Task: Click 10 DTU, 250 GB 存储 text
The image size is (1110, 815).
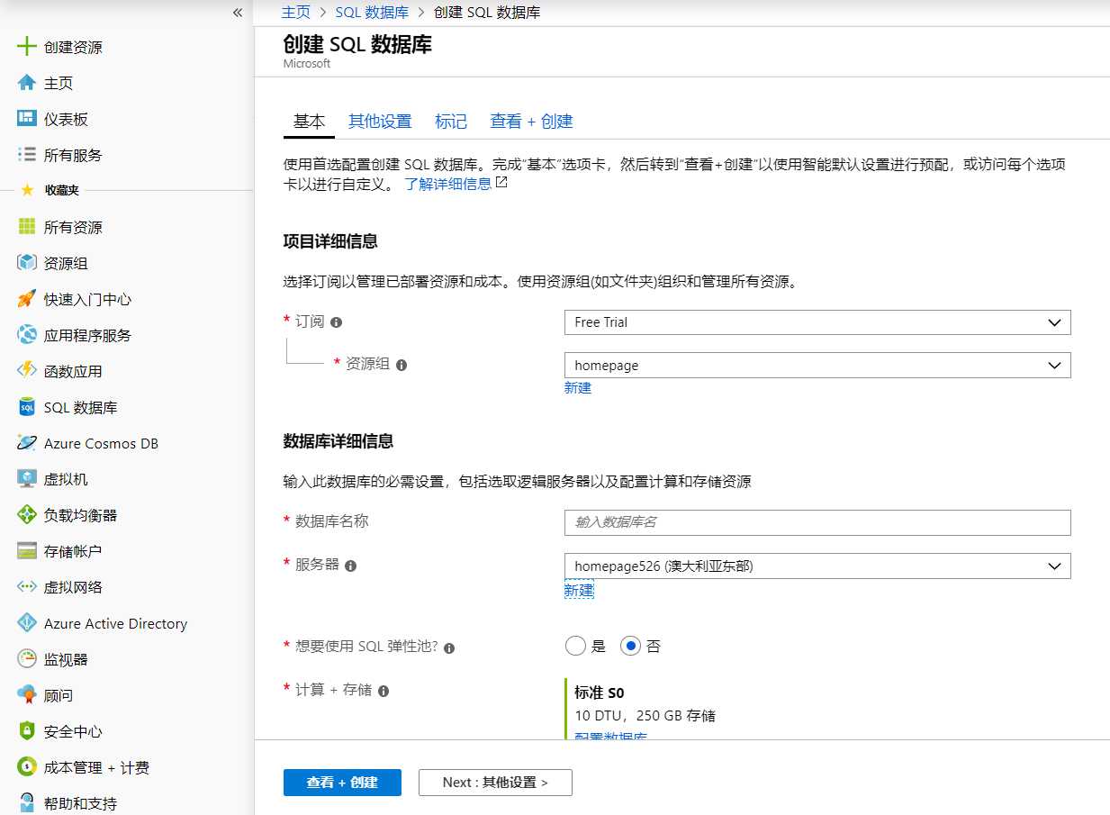Action: 645,716
